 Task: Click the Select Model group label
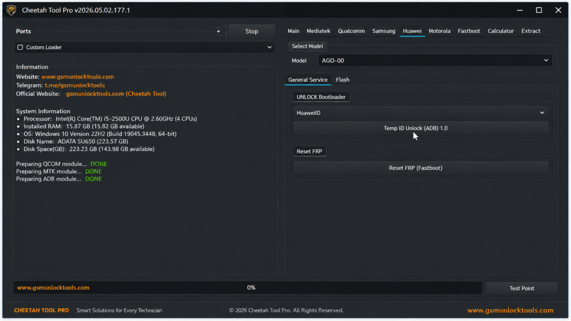click(307, 46)
